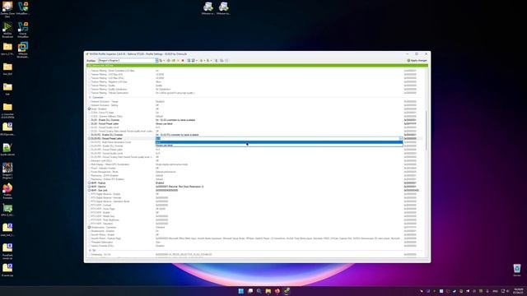Select the 'Shadercache - Cachesize' row
The height and width of the screenshot is (296, 527).
pyautogui.click(x=255, y=227)
